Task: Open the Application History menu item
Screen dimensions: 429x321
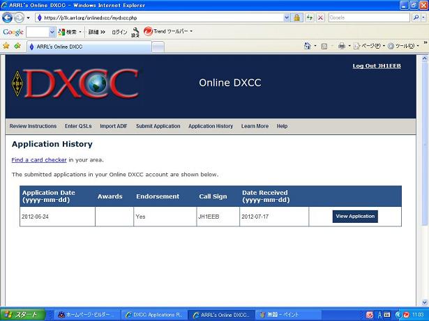Action: pyautogui.click(x=211, y=126)
